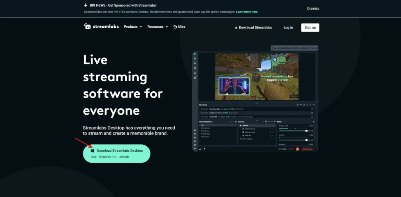Mute Mic/Aux in the Mixer
This screenshot has height=197, width=401.
pos(309,140)
